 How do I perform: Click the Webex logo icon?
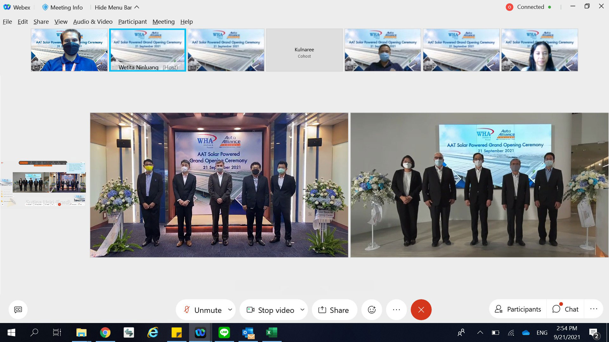point(7,7)
